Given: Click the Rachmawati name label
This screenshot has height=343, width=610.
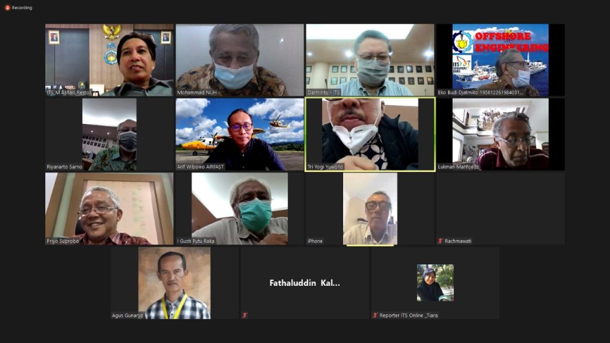Looking at the screenshot, I should (x=458, y=241).
